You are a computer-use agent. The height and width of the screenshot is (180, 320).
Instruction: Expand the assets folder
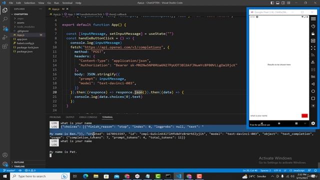pyautogui.click(x=20, y=22)
